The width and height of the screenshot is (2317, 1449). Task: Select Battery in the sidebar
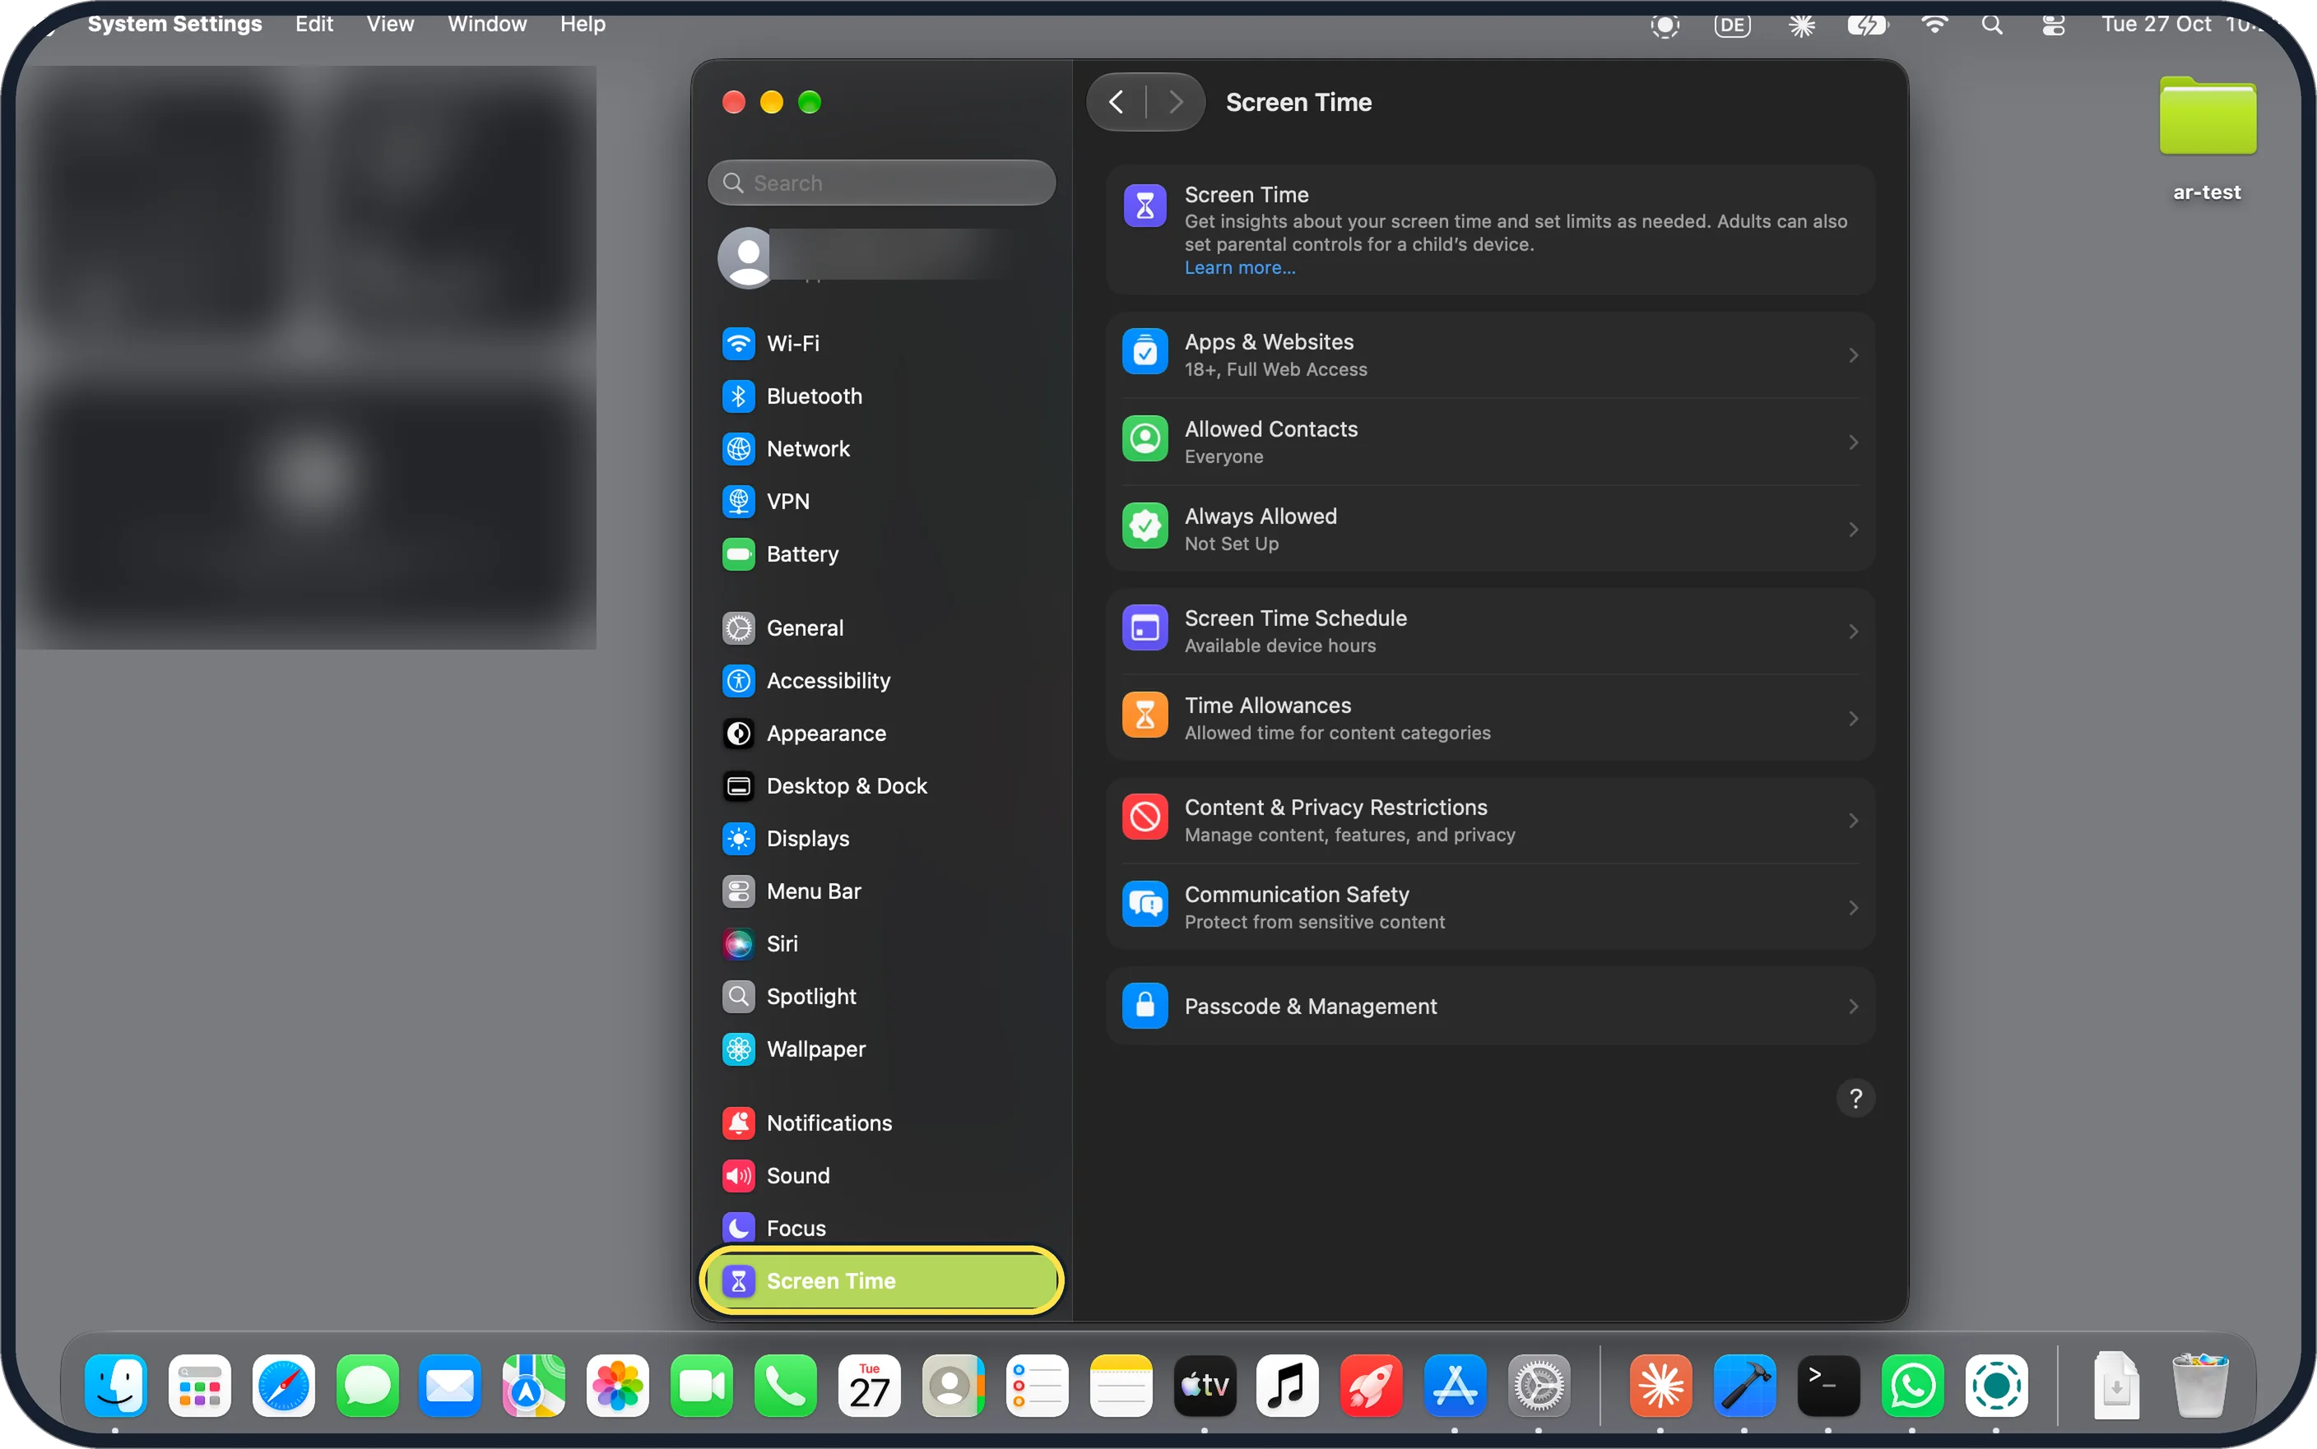(x=880, y=554)
